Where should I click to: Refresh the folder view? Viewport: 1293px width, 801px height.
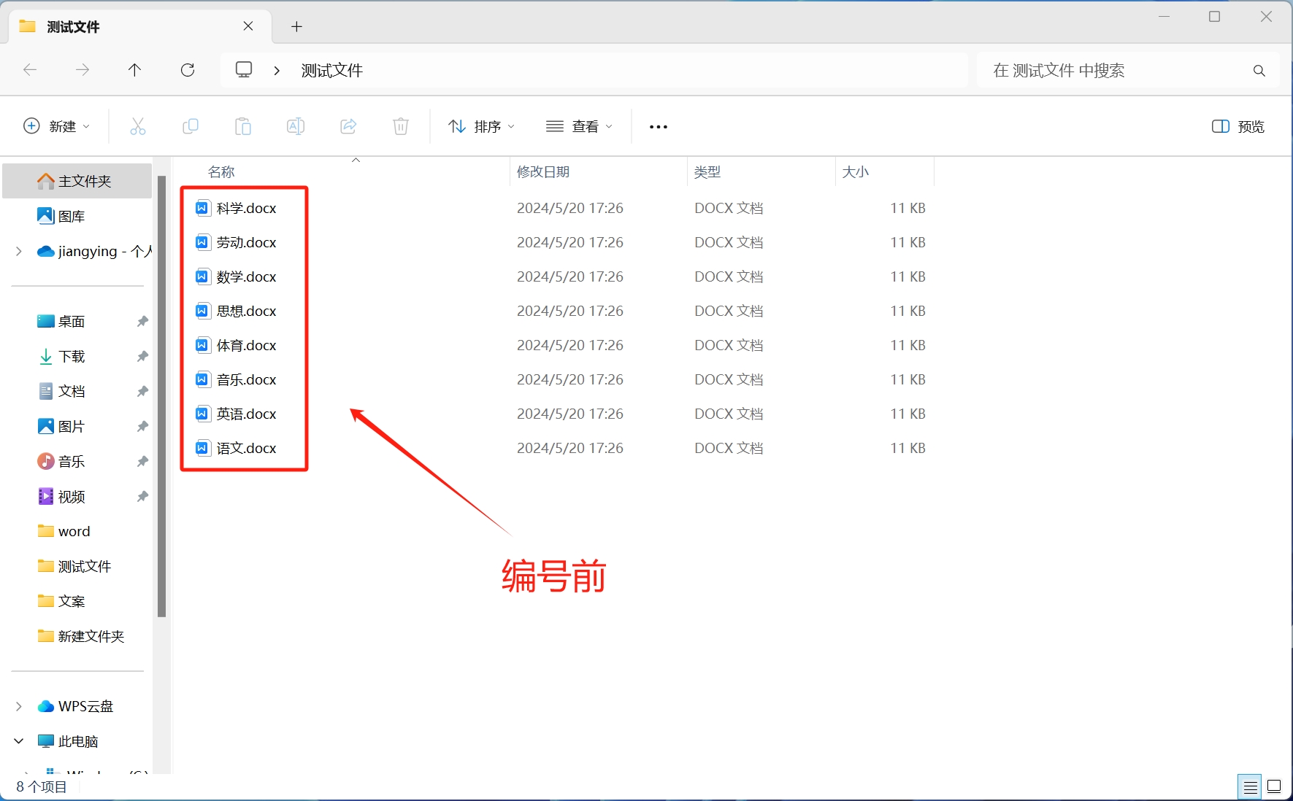point(188,70)
